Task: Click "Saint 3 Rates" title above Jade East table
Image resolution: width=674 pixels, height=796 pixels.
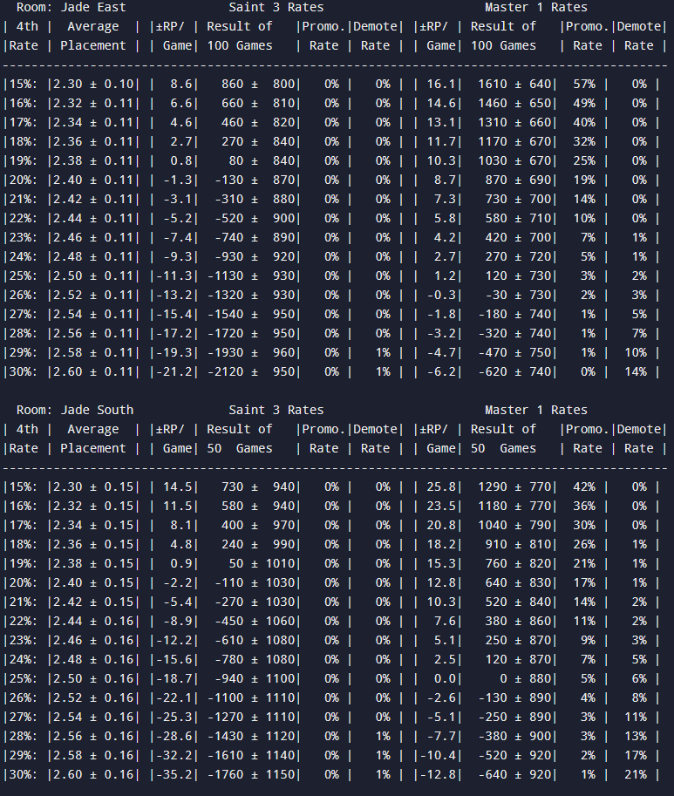Action: click(276, 8)
